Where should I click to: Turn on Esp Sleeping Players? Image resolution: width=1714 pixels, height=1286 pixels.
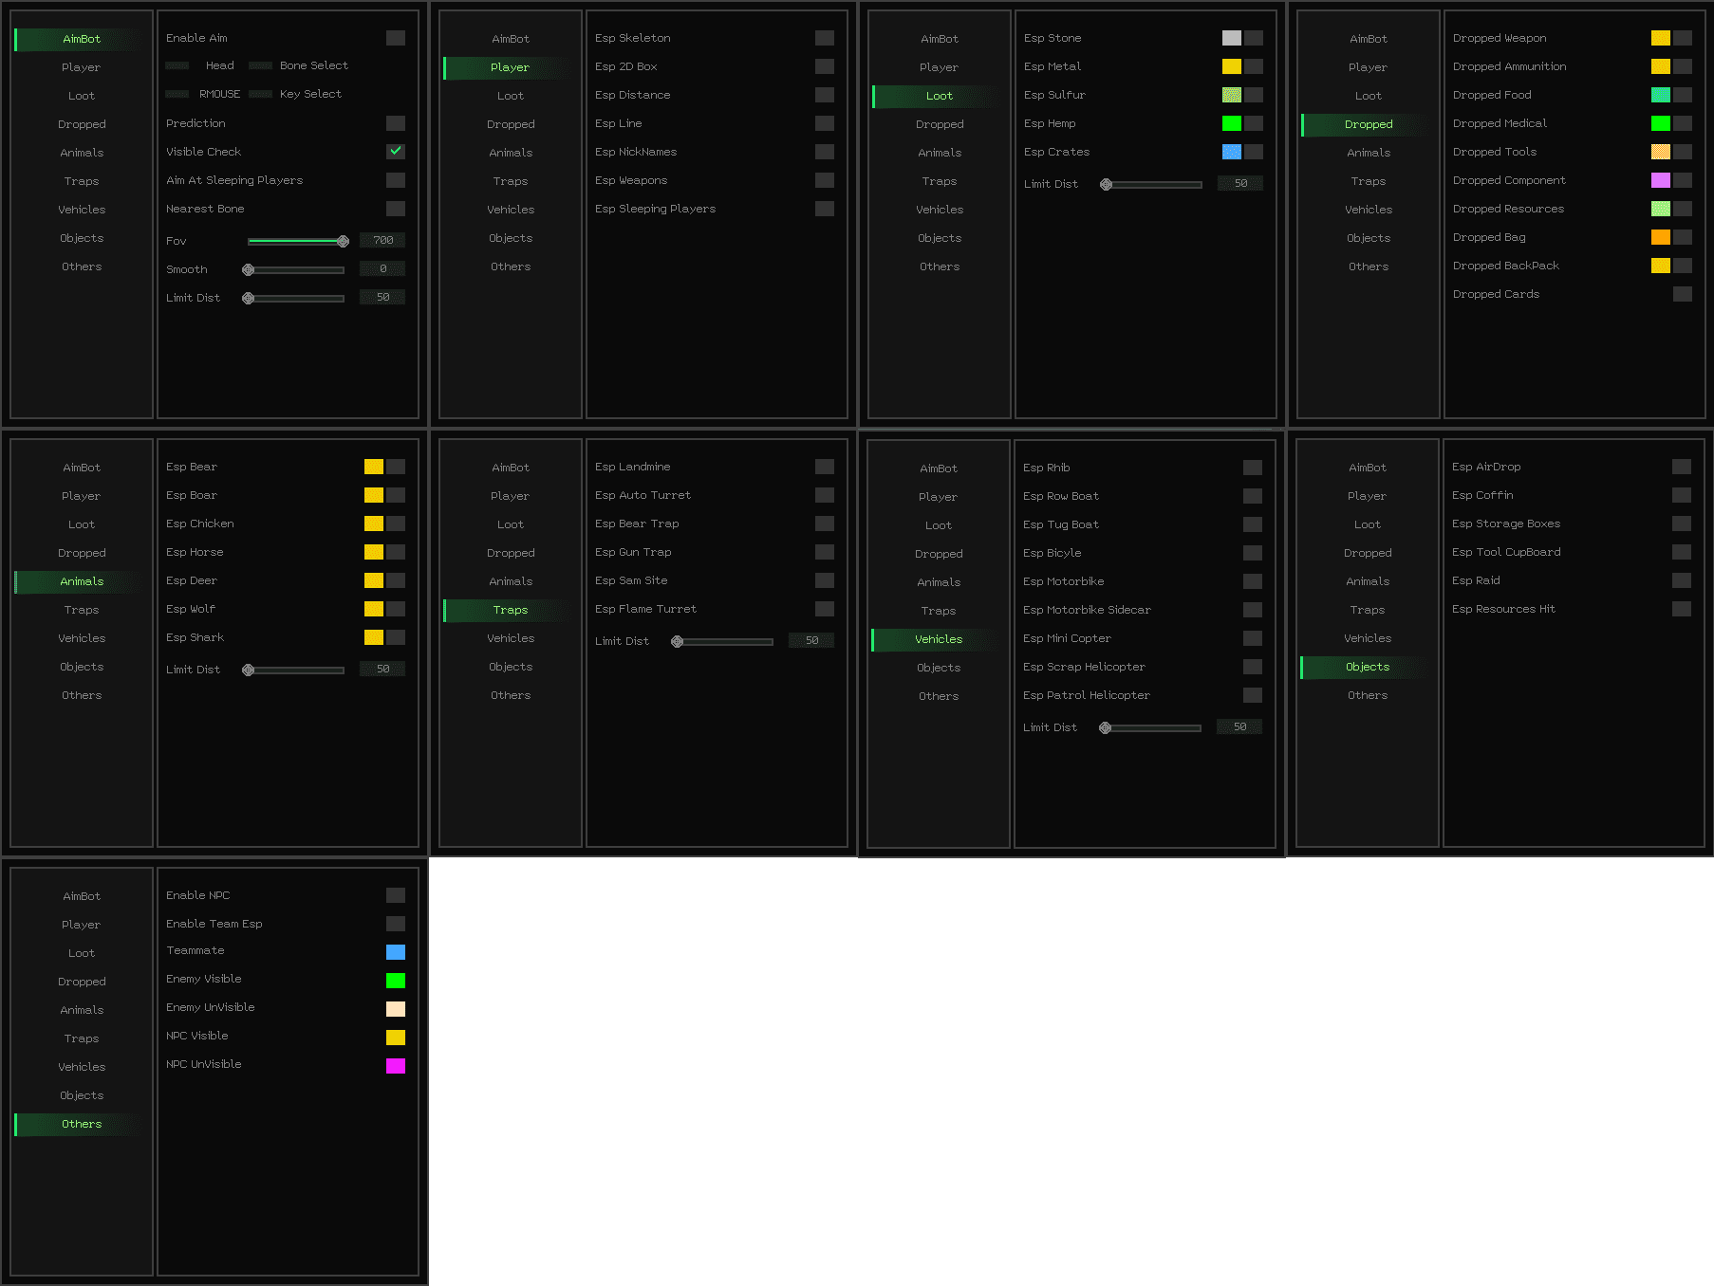(x=824, y=209)
